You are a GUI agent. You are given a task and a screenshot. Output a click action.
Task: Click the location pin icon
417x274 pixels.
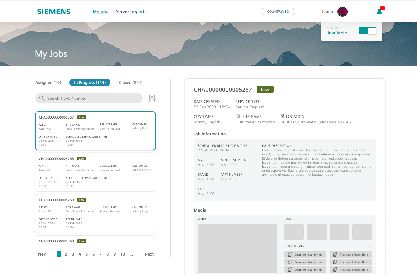tap(283, 116)
